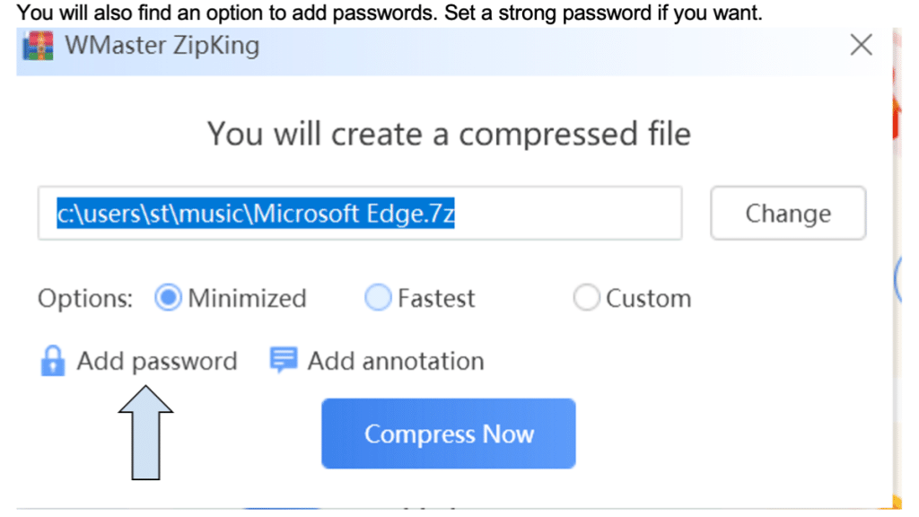Close the WMaster ZipKing dialog

(x=861, y=45)
